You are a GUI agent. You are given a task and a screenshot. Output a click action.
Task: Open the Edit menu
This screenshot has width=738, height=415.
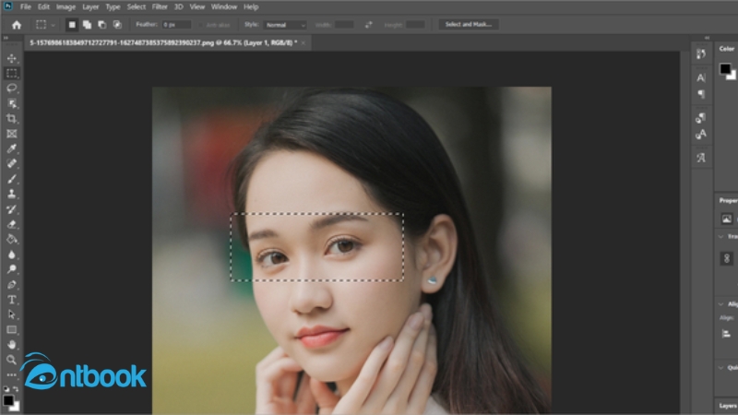pyautogui.click(x=43, y=7)
